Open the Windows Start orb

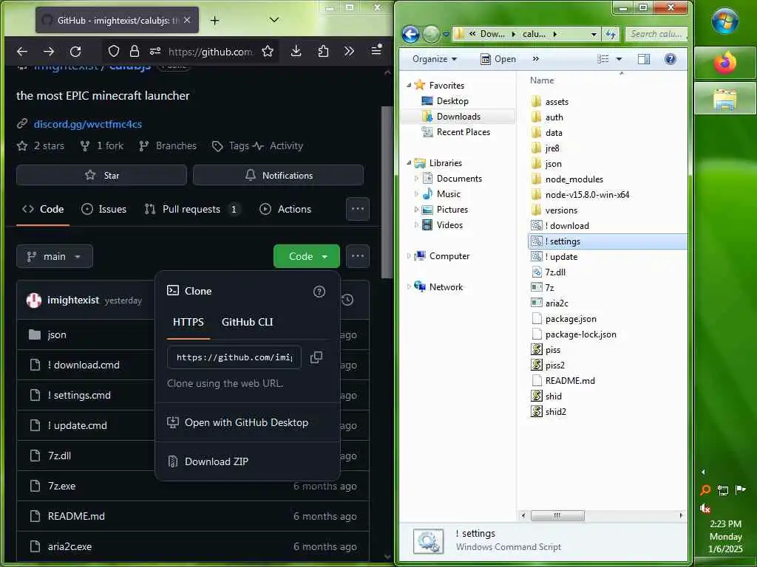pos(725,21)
